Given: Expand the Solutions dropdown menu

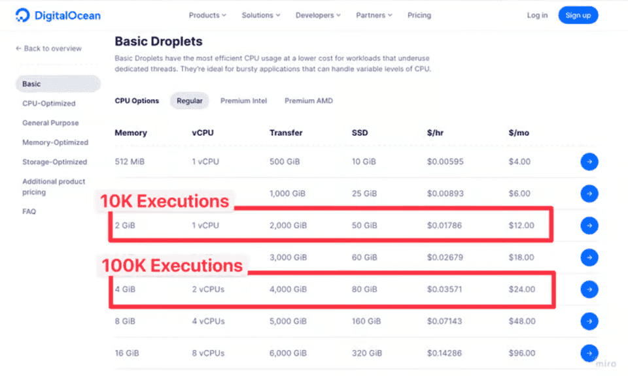Looking at the screenshot, I should click(260, 15).
